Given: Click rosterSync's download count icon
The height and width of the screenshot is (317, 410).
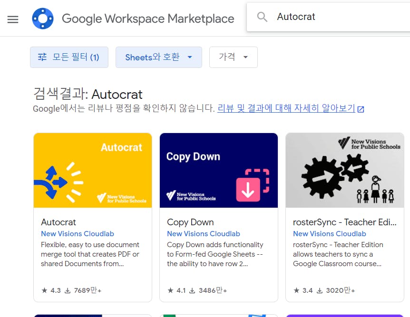Looking at the screenshot, I should point(320,290).
